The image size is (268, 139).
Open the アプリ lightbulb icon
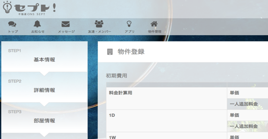(129, 24)
